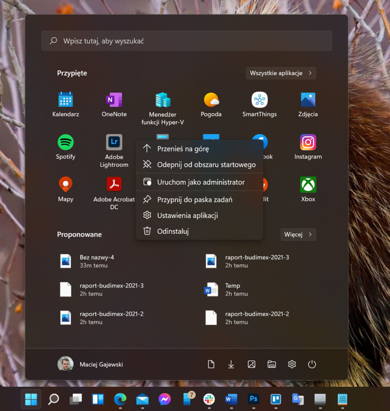Switch to Word on taskbar
This screenshot has width=390, height=411.
coord(231,399)
